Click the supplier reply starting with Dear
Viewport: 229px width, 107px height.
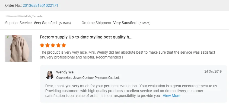pos(132,91)
